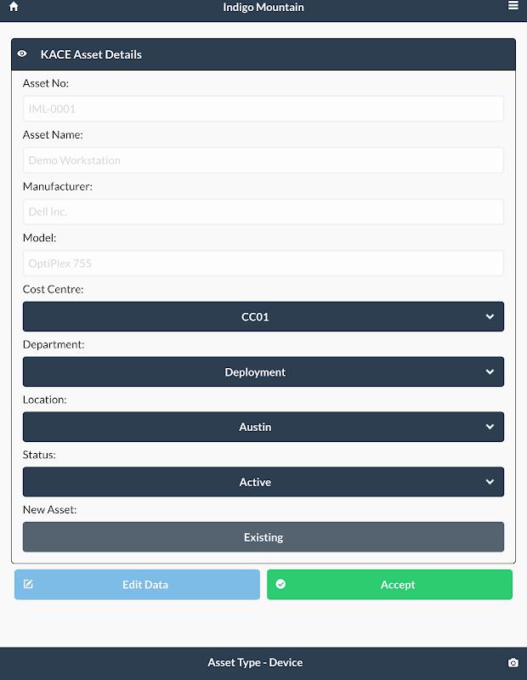
Task: Select the Manufacturer input field
Action: (x=263, y=212)
